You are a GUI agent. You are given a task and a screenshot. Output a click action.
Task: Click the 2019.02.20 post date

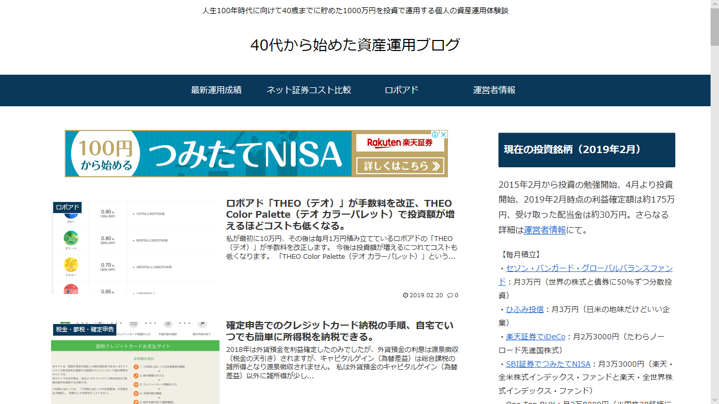coord(426,295)
